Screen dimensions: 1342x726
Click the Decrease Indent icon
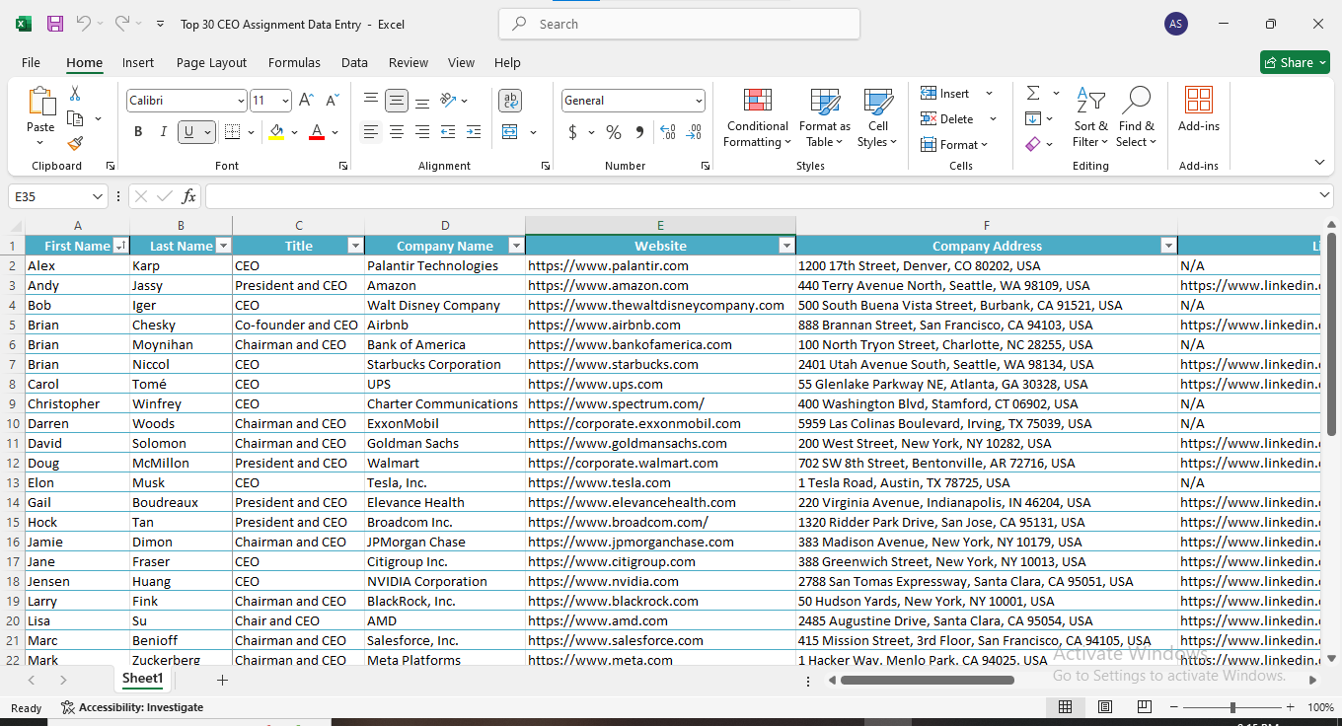(448, 132)
